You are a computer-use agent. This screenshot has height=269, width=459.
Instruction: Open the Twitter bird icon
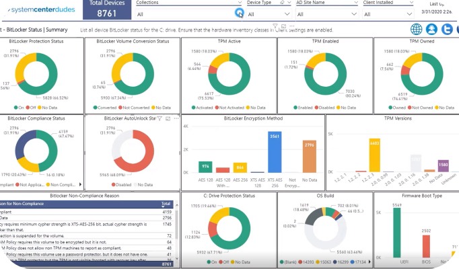(x=447, y=29)
